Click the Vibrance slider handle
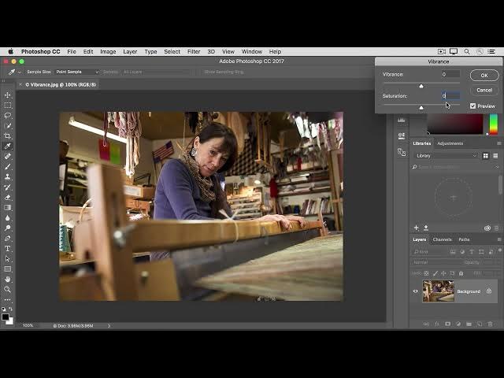Viewport: 504px width, 378px height. click(421, 86)
